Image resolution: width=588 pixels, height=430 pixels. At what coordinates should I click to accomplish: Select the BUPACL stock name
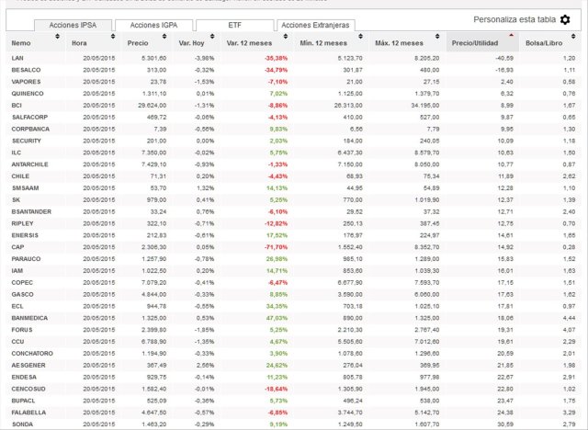[x=23, y=401]
